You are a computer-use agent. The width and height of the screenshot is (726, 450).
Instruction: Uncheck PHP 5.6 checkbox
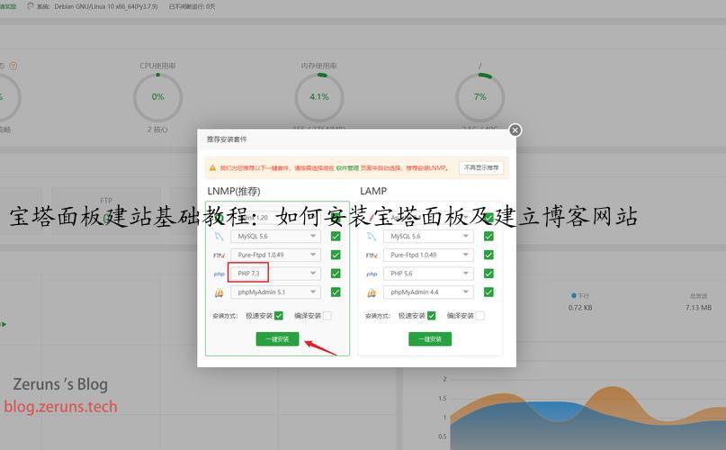tap(488, 274)
